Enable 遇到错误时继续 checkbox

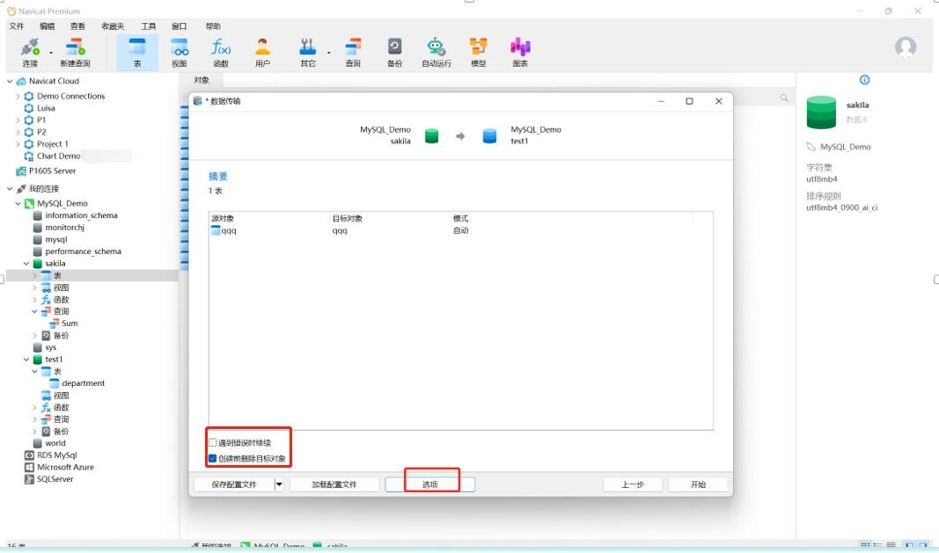point(213,443)
